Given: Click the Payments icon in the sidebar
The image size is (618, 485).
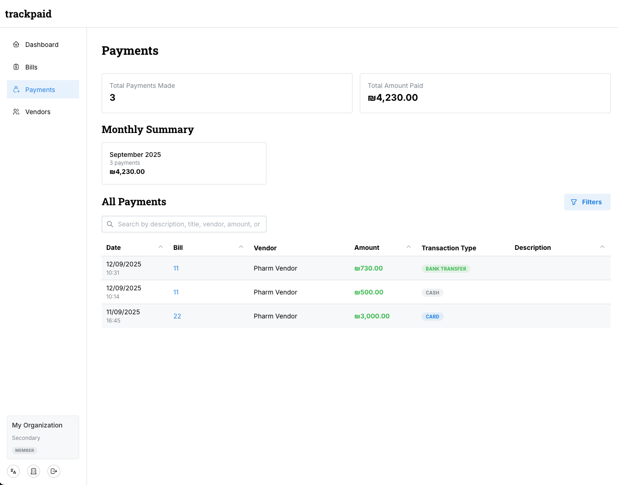Looking at the screenshot, I should 17,89.
